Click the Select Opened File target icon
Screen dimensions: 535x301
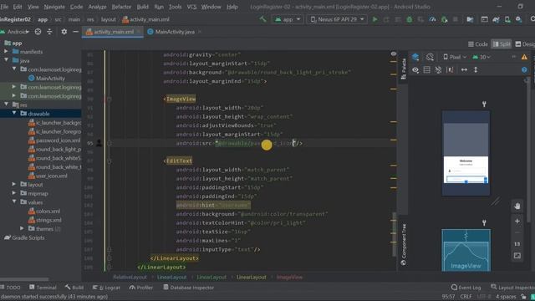(38, 32)
